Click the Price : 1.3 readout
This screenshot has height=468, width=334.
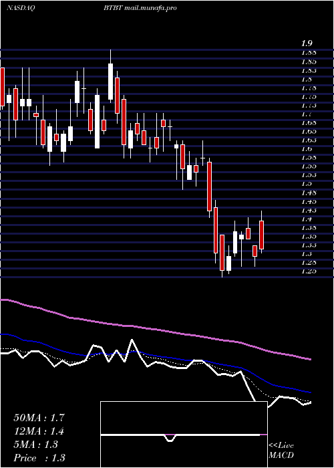[39, 458]
